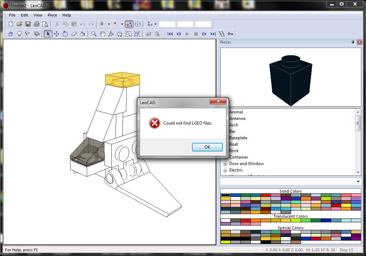Click the Undo arrow icon
The height and width of the screenshot is (256, 366).
pos(83,24)
